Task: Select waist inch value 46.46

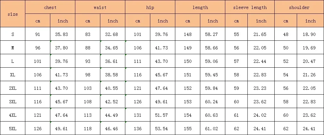Action: click(x=112, y=129)
